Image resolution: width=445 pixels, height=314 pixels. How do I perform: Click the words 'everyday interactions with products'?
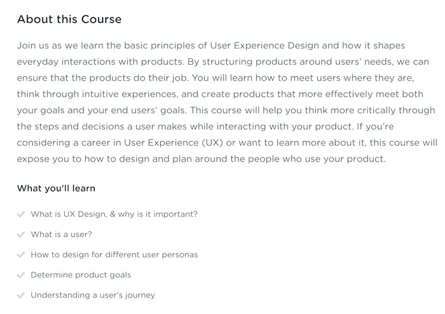(x=100, y=62)
